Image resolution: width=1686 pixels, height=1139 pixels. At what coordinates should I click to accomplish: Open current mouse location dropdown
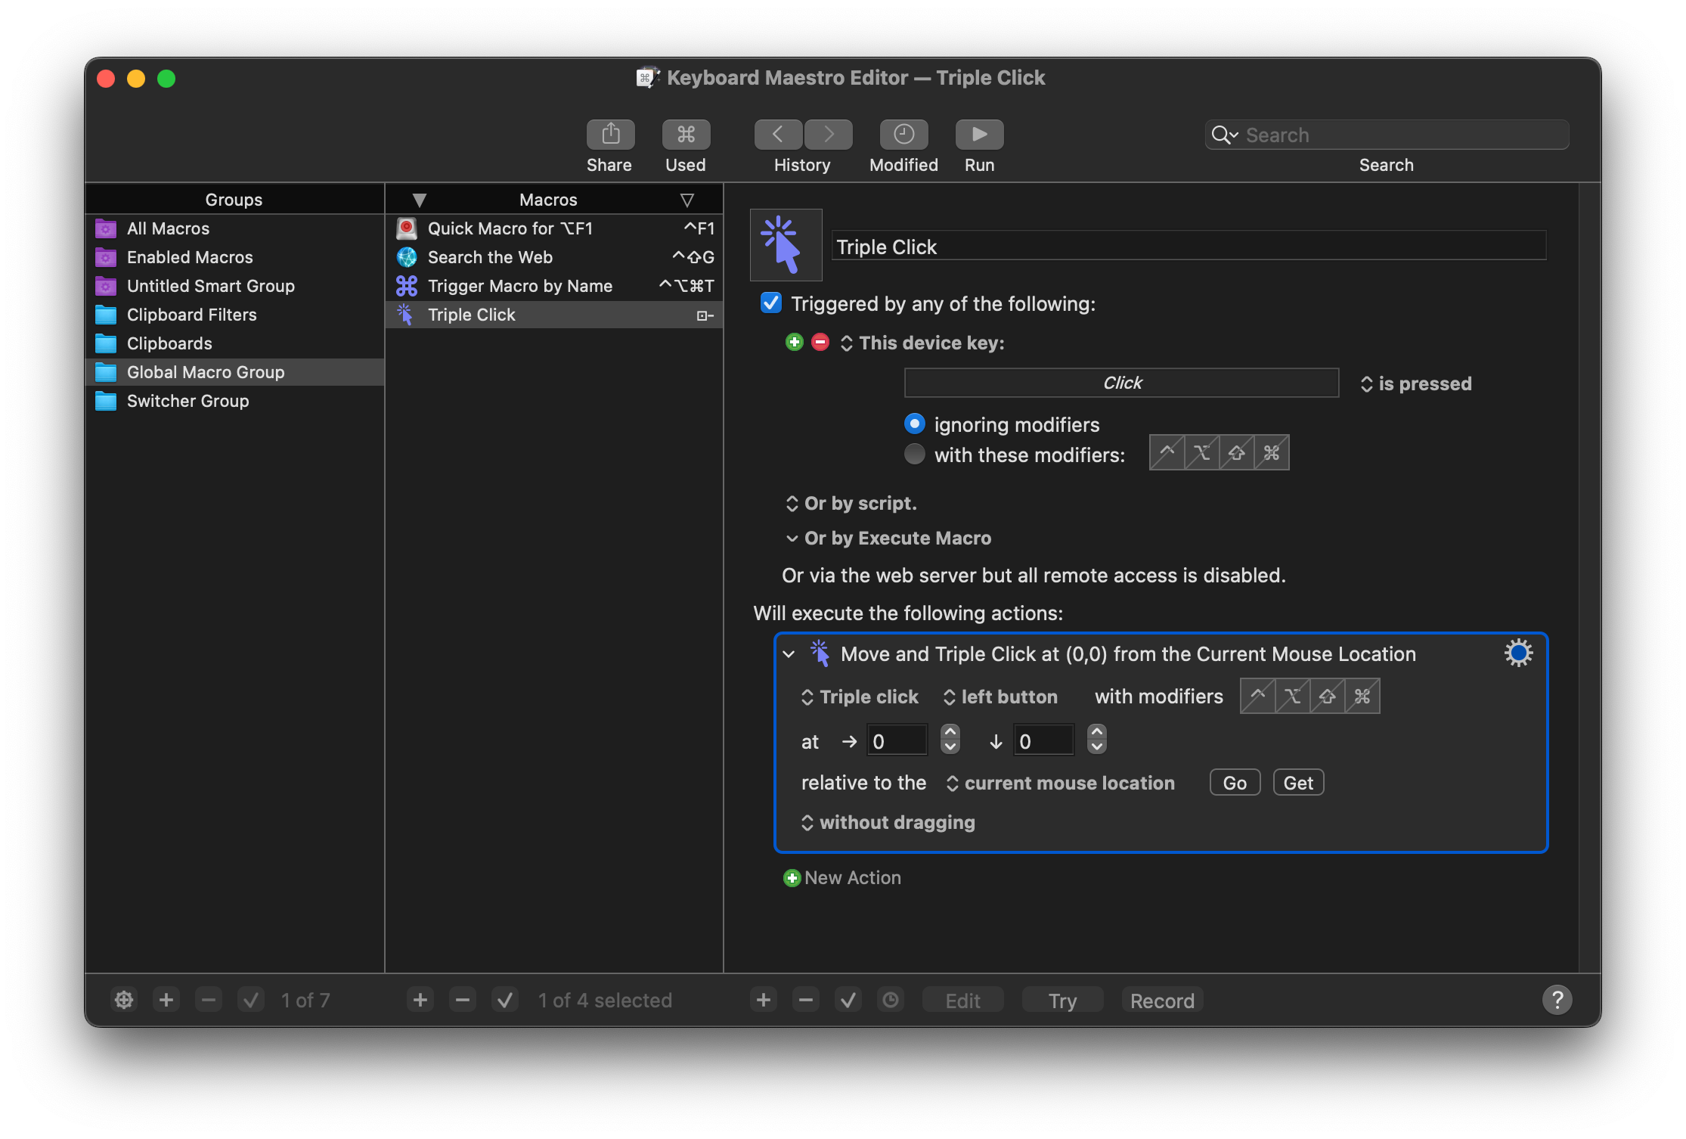[1061, 783]
